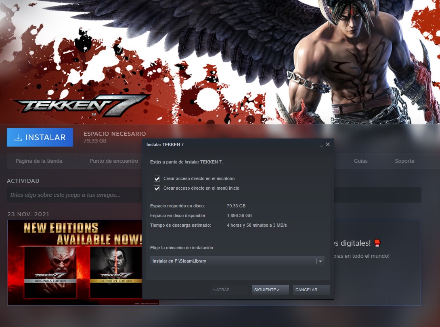Click the < ATRÁS button
440x327 pixels.
point(229,290)
